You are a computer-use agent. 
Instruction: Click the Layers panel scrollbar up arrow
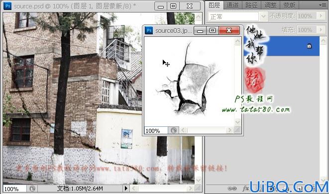[324, 41]
